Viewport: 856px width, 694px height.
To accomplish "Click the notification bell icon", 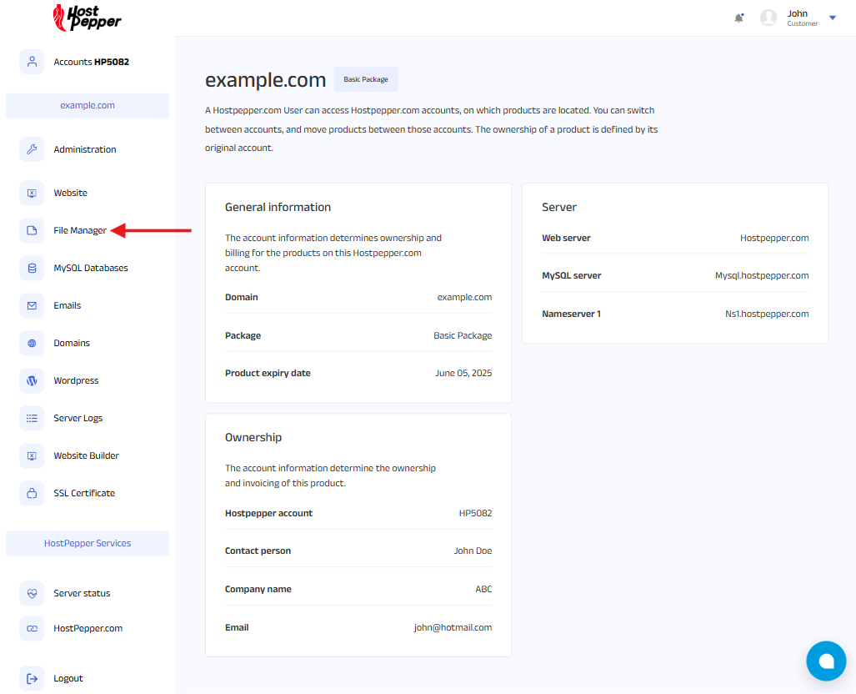I will (738, 18).
